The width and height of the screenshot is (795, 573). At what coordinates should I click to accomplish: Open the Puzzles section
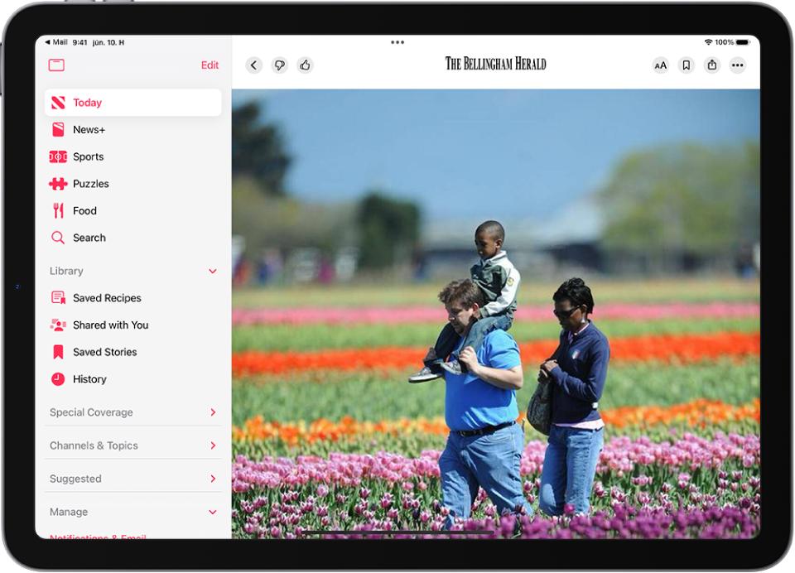pos(89,183)
